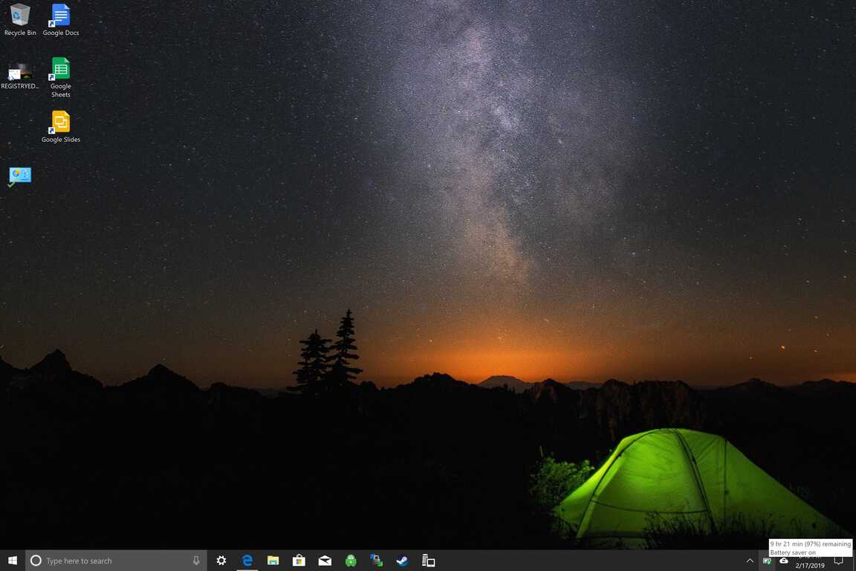This screenshot has width=856, height=571.
Task: Launch Microsoft Edge from the taskbar
Action: click(247, 561)
